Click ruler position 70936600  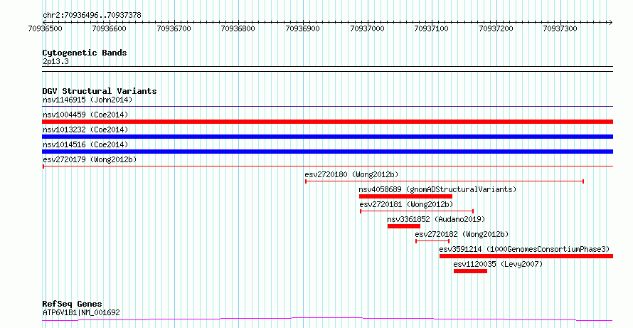(x=110, y=28)
